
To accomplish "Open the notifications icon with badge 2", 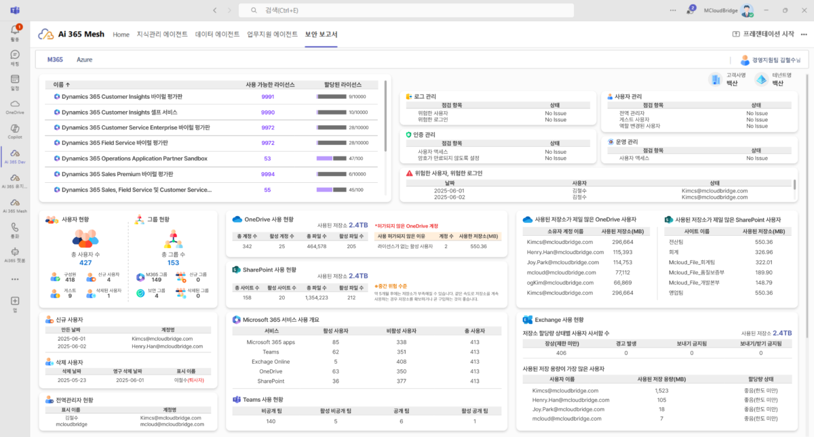I will point(691,10).
